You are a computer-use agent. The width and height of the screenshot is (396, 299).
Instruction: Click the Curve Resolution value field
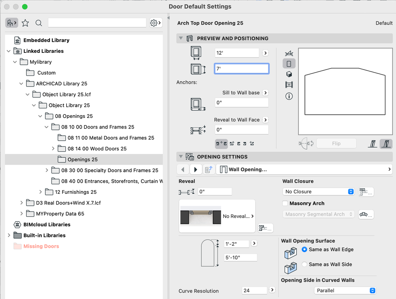click(x=254, y=290)
